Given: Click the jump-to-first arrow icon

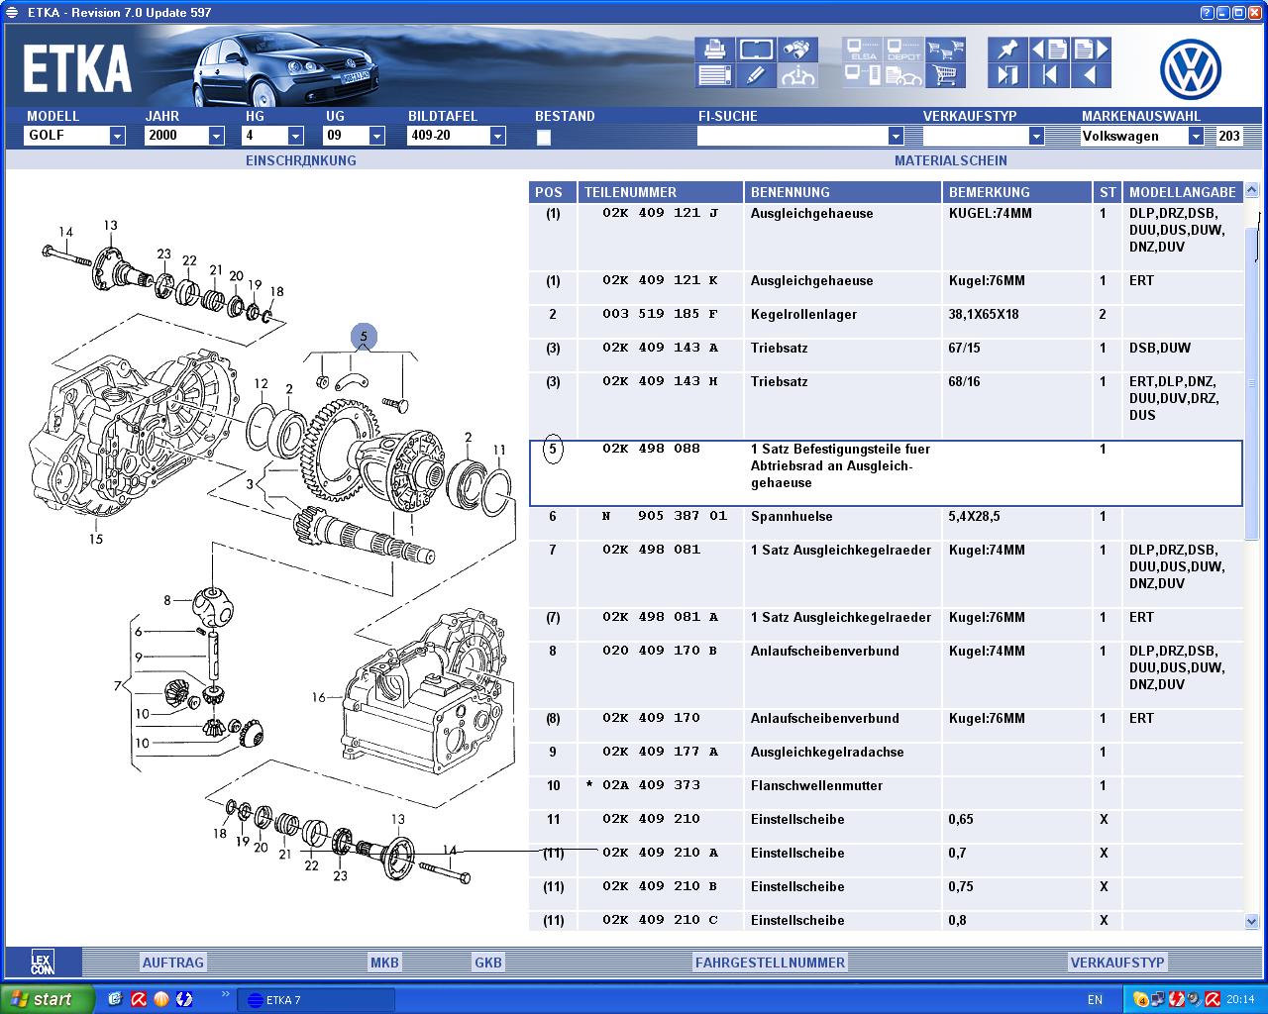Looking at the screenshot, I should [1049, 75].
